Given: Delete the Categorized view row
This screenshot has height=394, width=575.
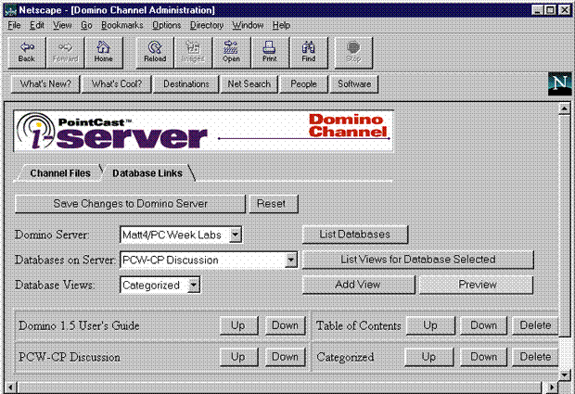Looking at the screenshot, I should [x=535, y=357].
